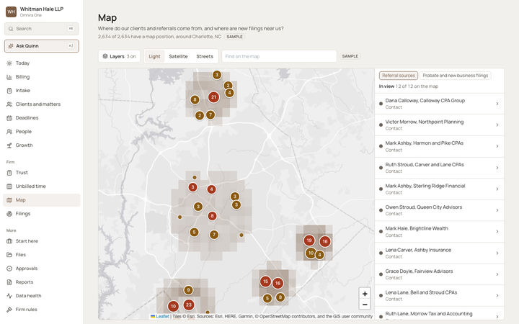Screen dimensions: 519x324
Task: Click the Deadlines calendar icon
Action: coord(9,118)
